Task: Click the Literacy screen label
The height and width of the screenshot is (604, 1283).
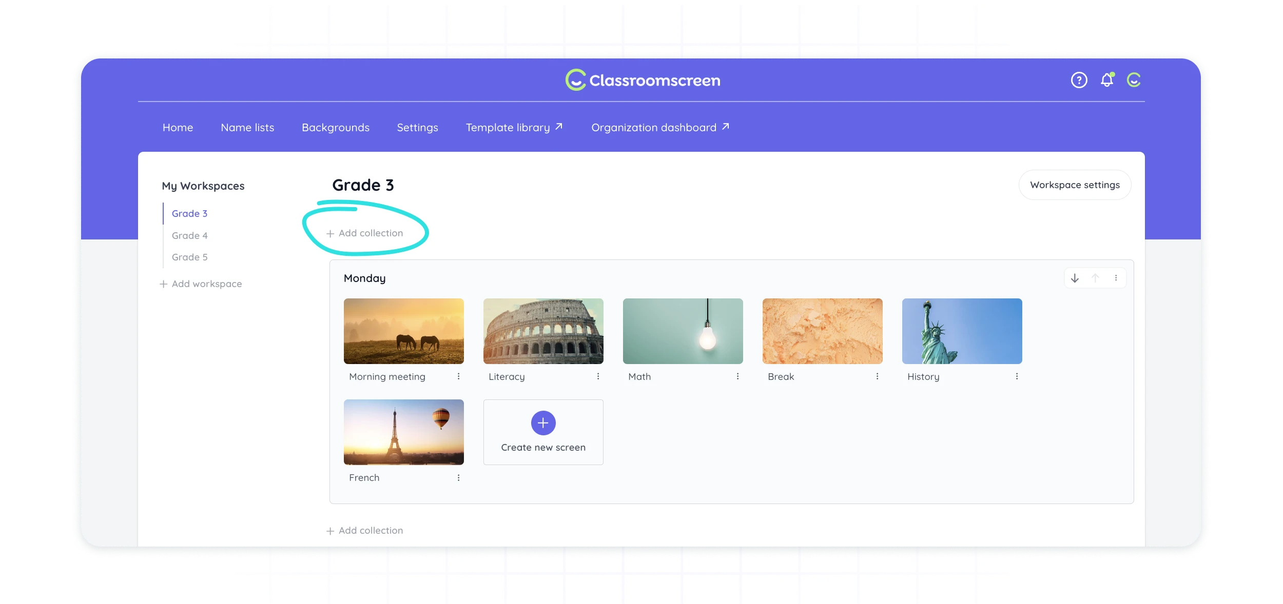Action: [507, 376]
